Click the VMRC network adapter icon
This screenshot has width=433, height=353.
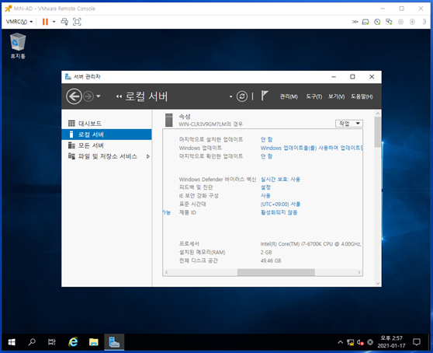[x=389, y=22]
